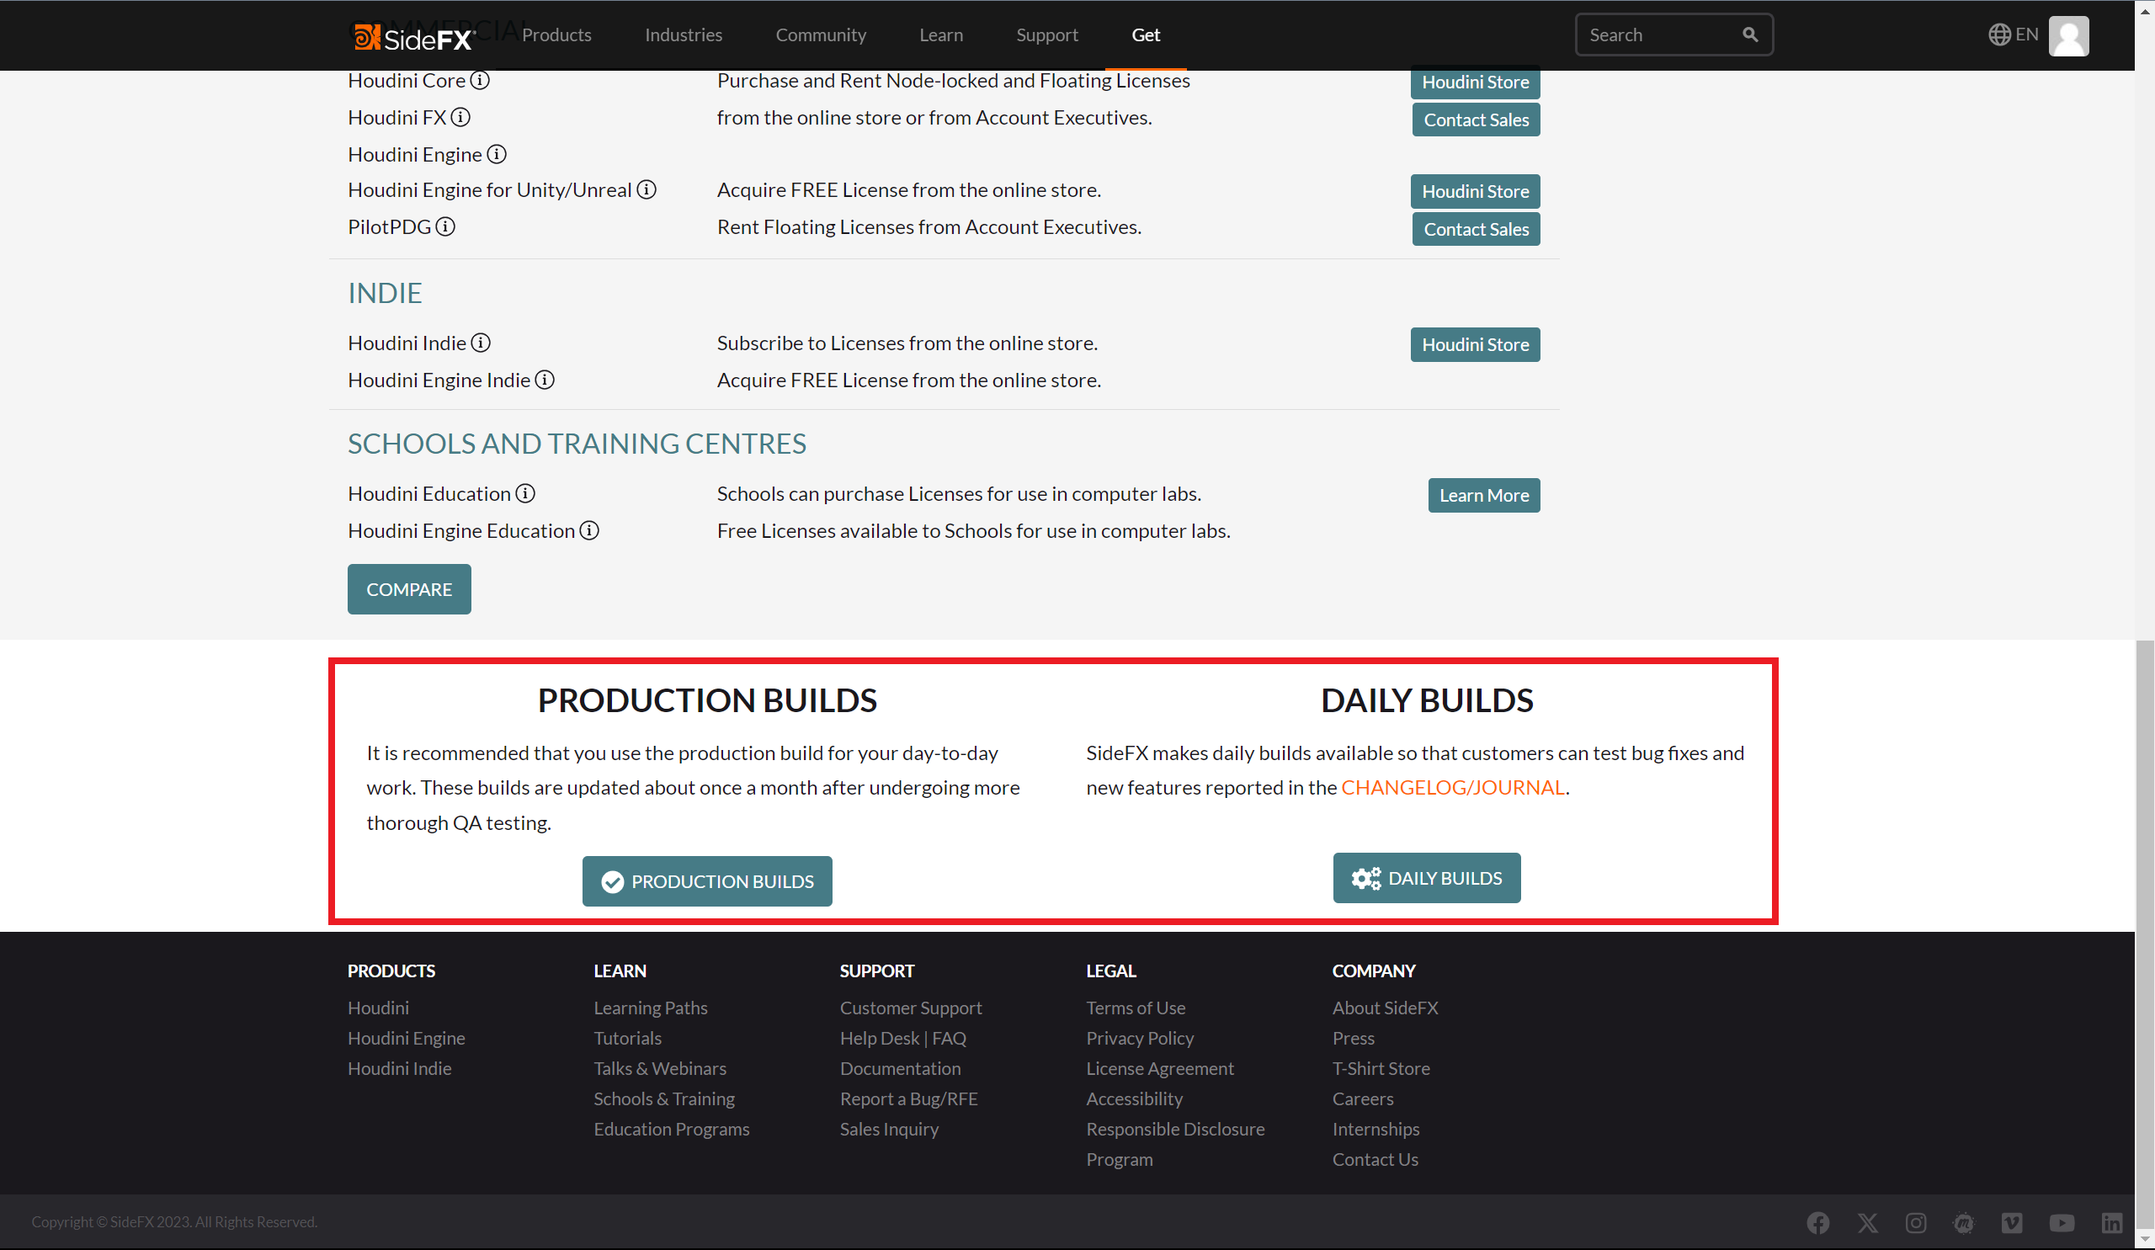Open Learning Paths footer link
Viewport: 2155px width, 1250px height.
point(651,1008)
